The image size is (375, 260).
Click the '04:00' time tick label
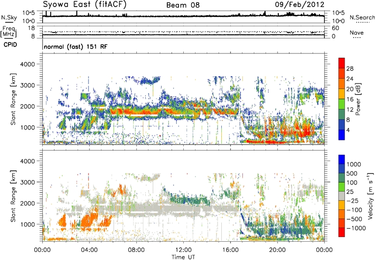click(90, 250)
